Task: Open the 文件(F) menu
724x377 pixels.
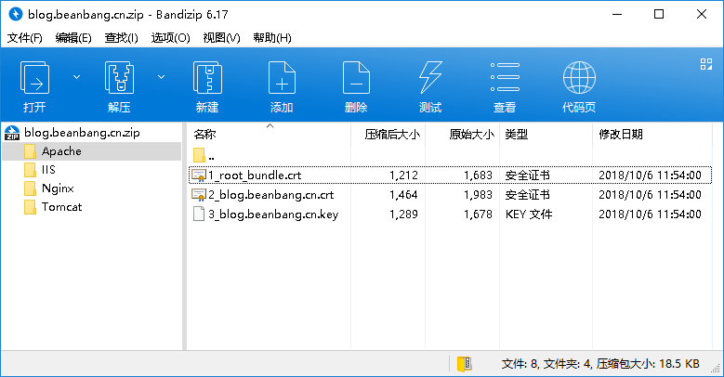Action: pyautogui.click(x=25, y=38)
